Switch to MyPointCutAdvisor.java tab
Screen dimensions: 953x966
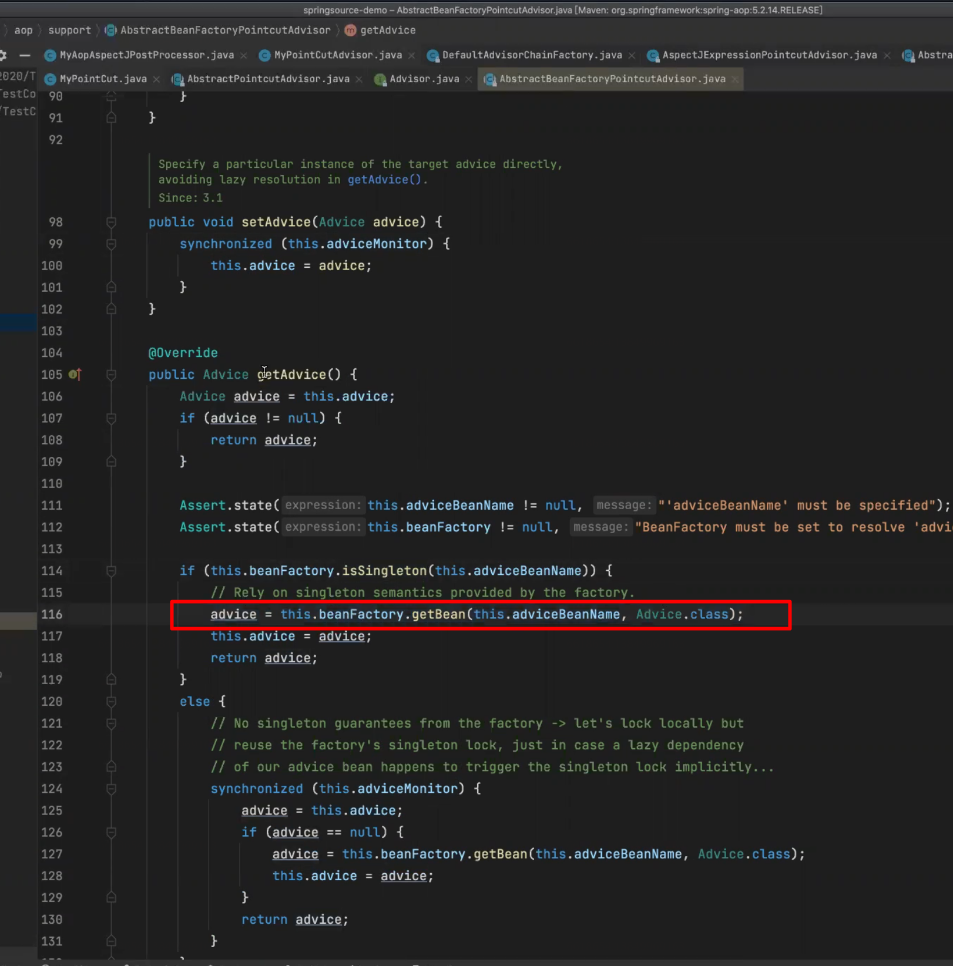[338, 55]
